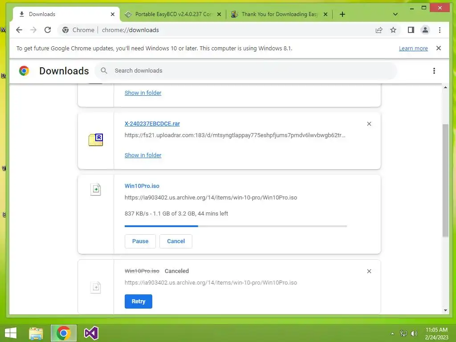Click the faded file icon of canceled download
Viewport: 456px width, 342px height.
pyautogui.click(x=96, y=287)
